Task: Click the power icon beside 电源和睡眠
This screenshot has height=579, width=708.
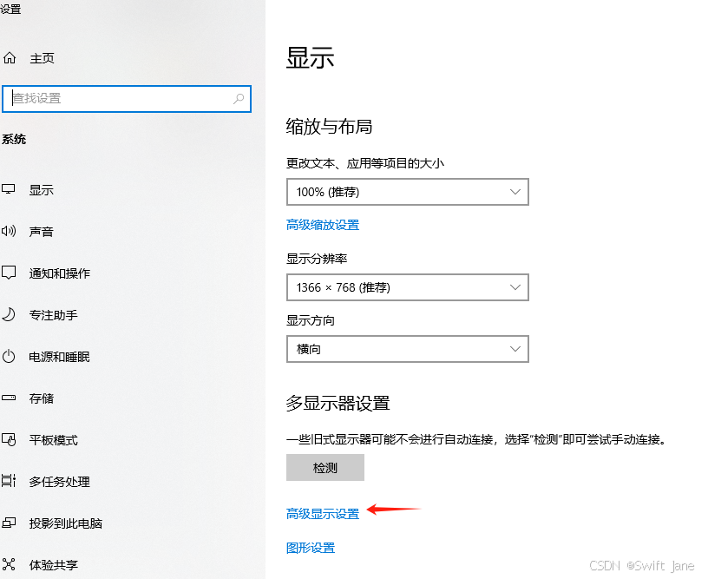Action: tap(9, 357)
